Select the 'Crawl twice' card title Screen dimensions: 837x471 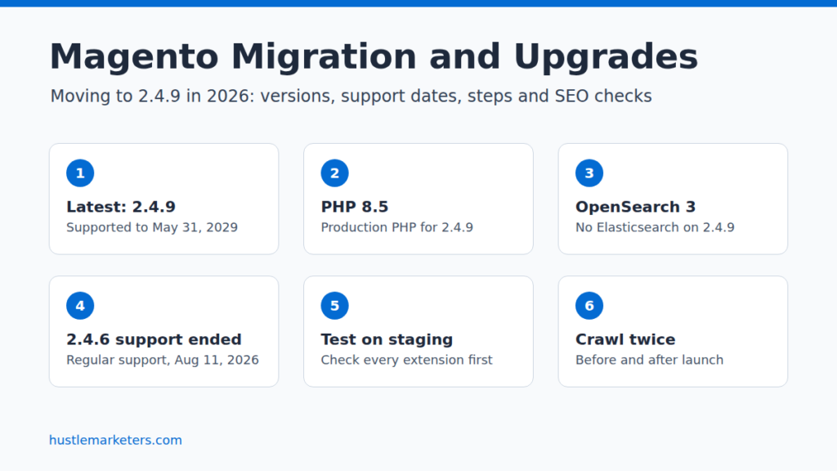(625, 339)
